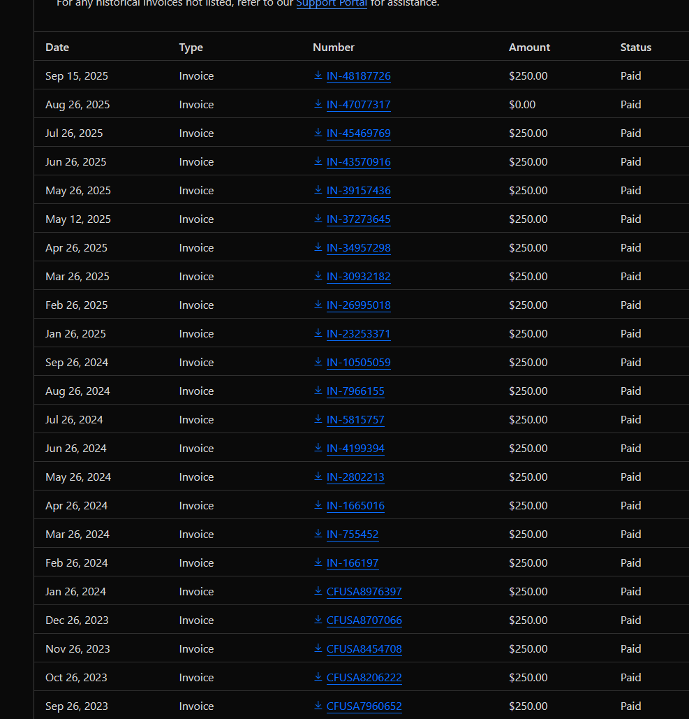Viewport: 689px width, 719px height.
Task: Open invoice link IN-26995018
Action: click(x=359, y=305)
